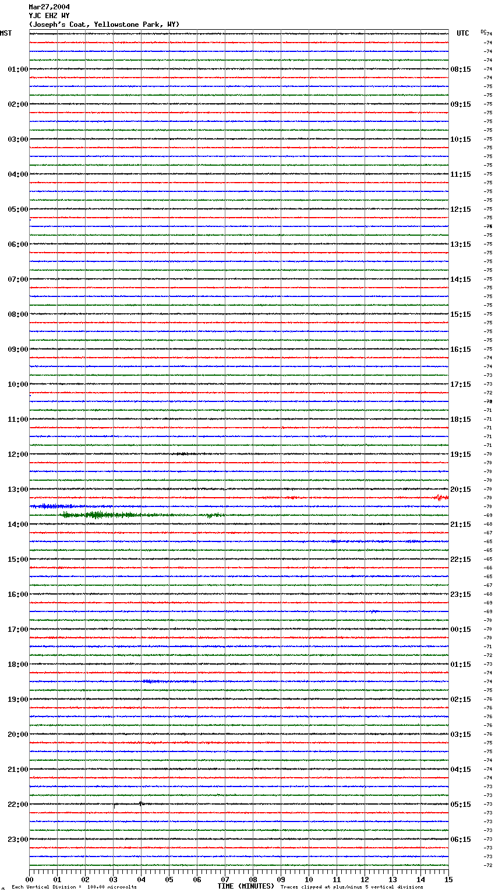
Task: Select the MST time label '08:00'
Action: pos(18,314)
